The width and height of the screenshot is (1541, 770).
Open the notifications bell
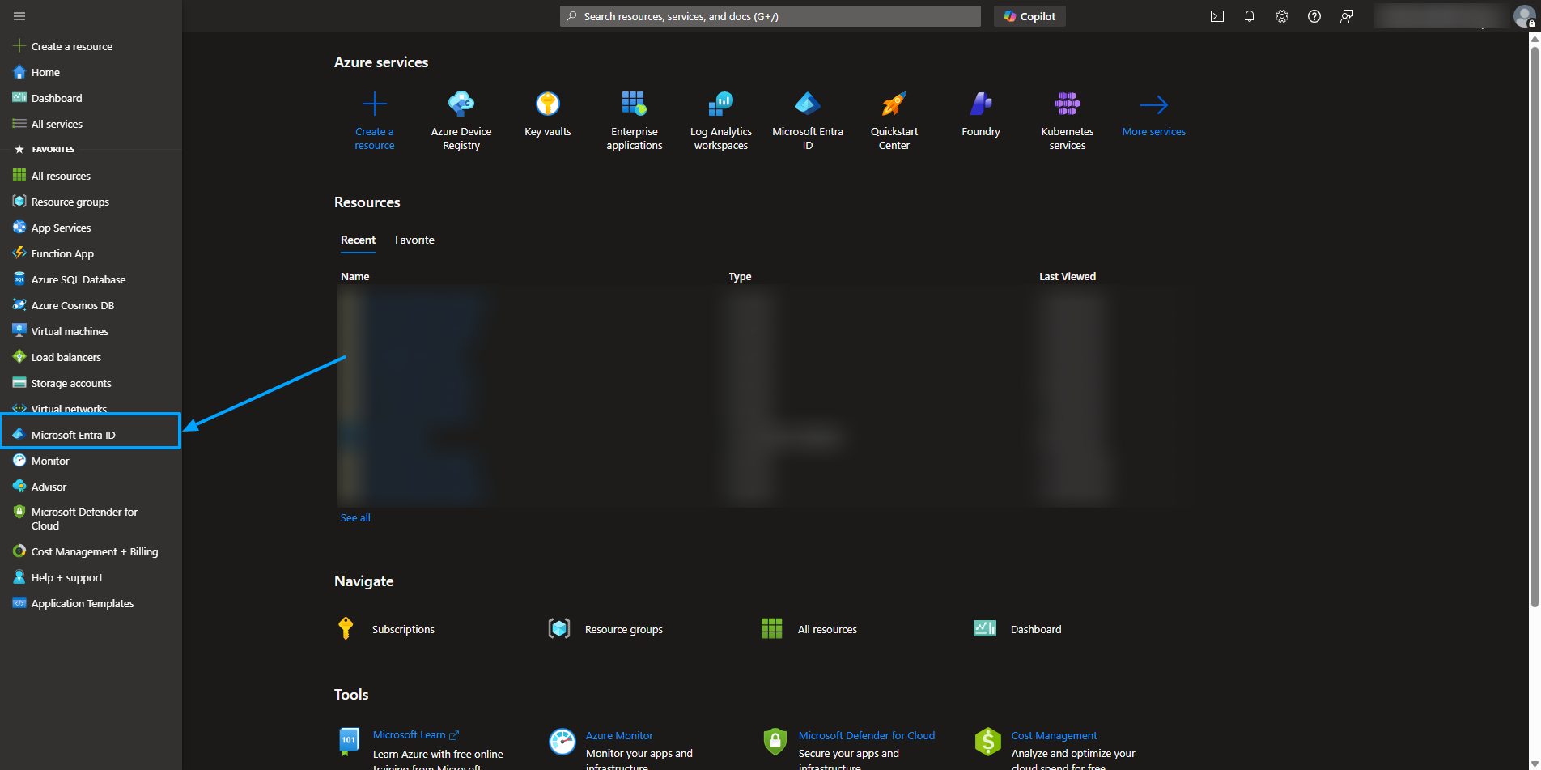[x=1249, y=15]
